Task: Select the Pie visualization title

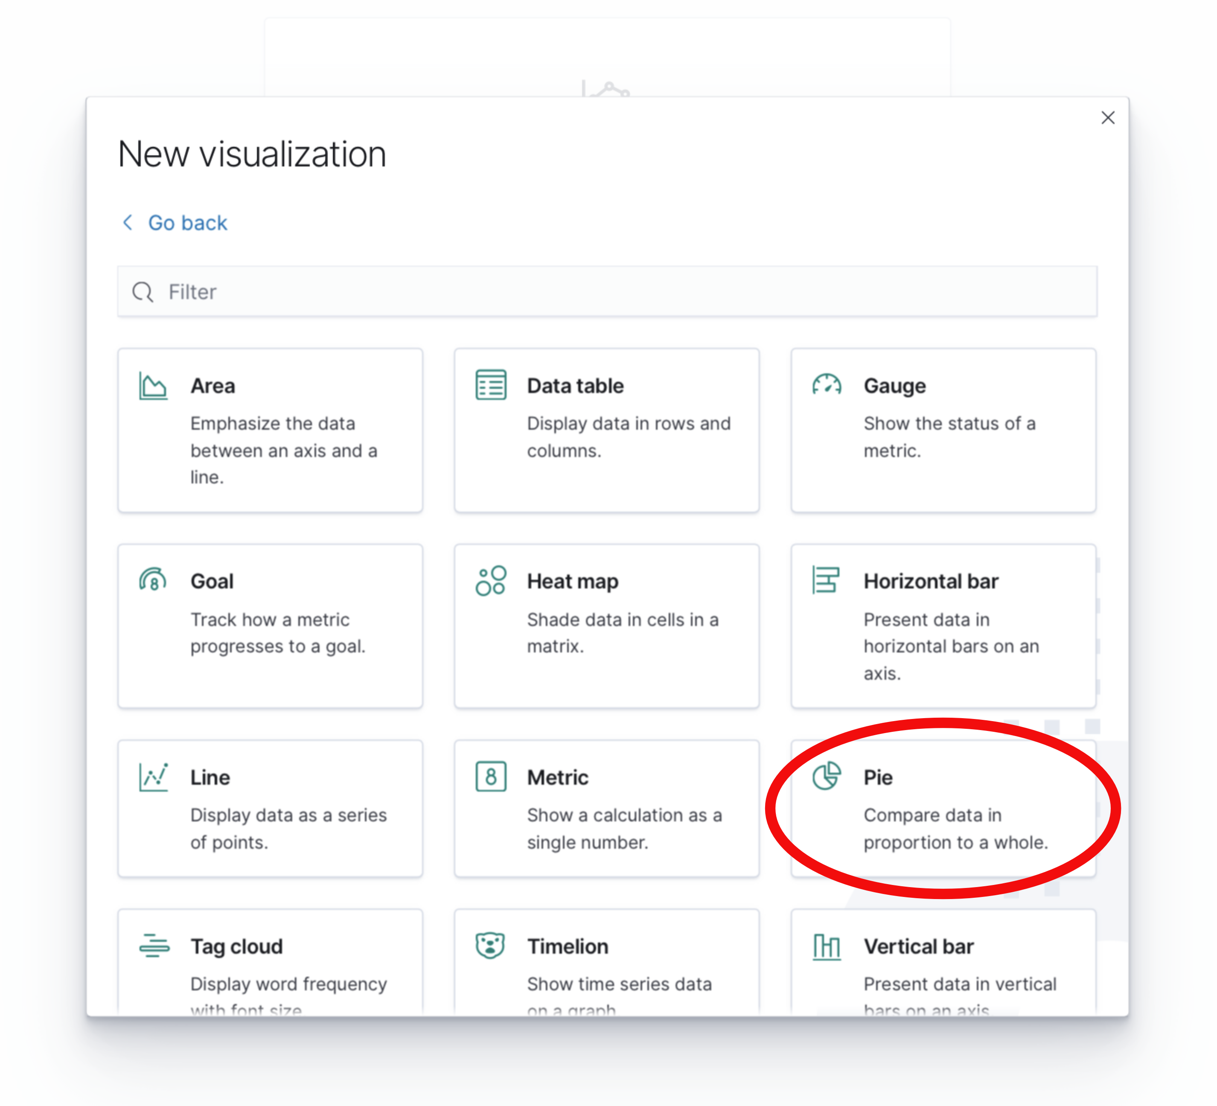Action: coord(877,777)
